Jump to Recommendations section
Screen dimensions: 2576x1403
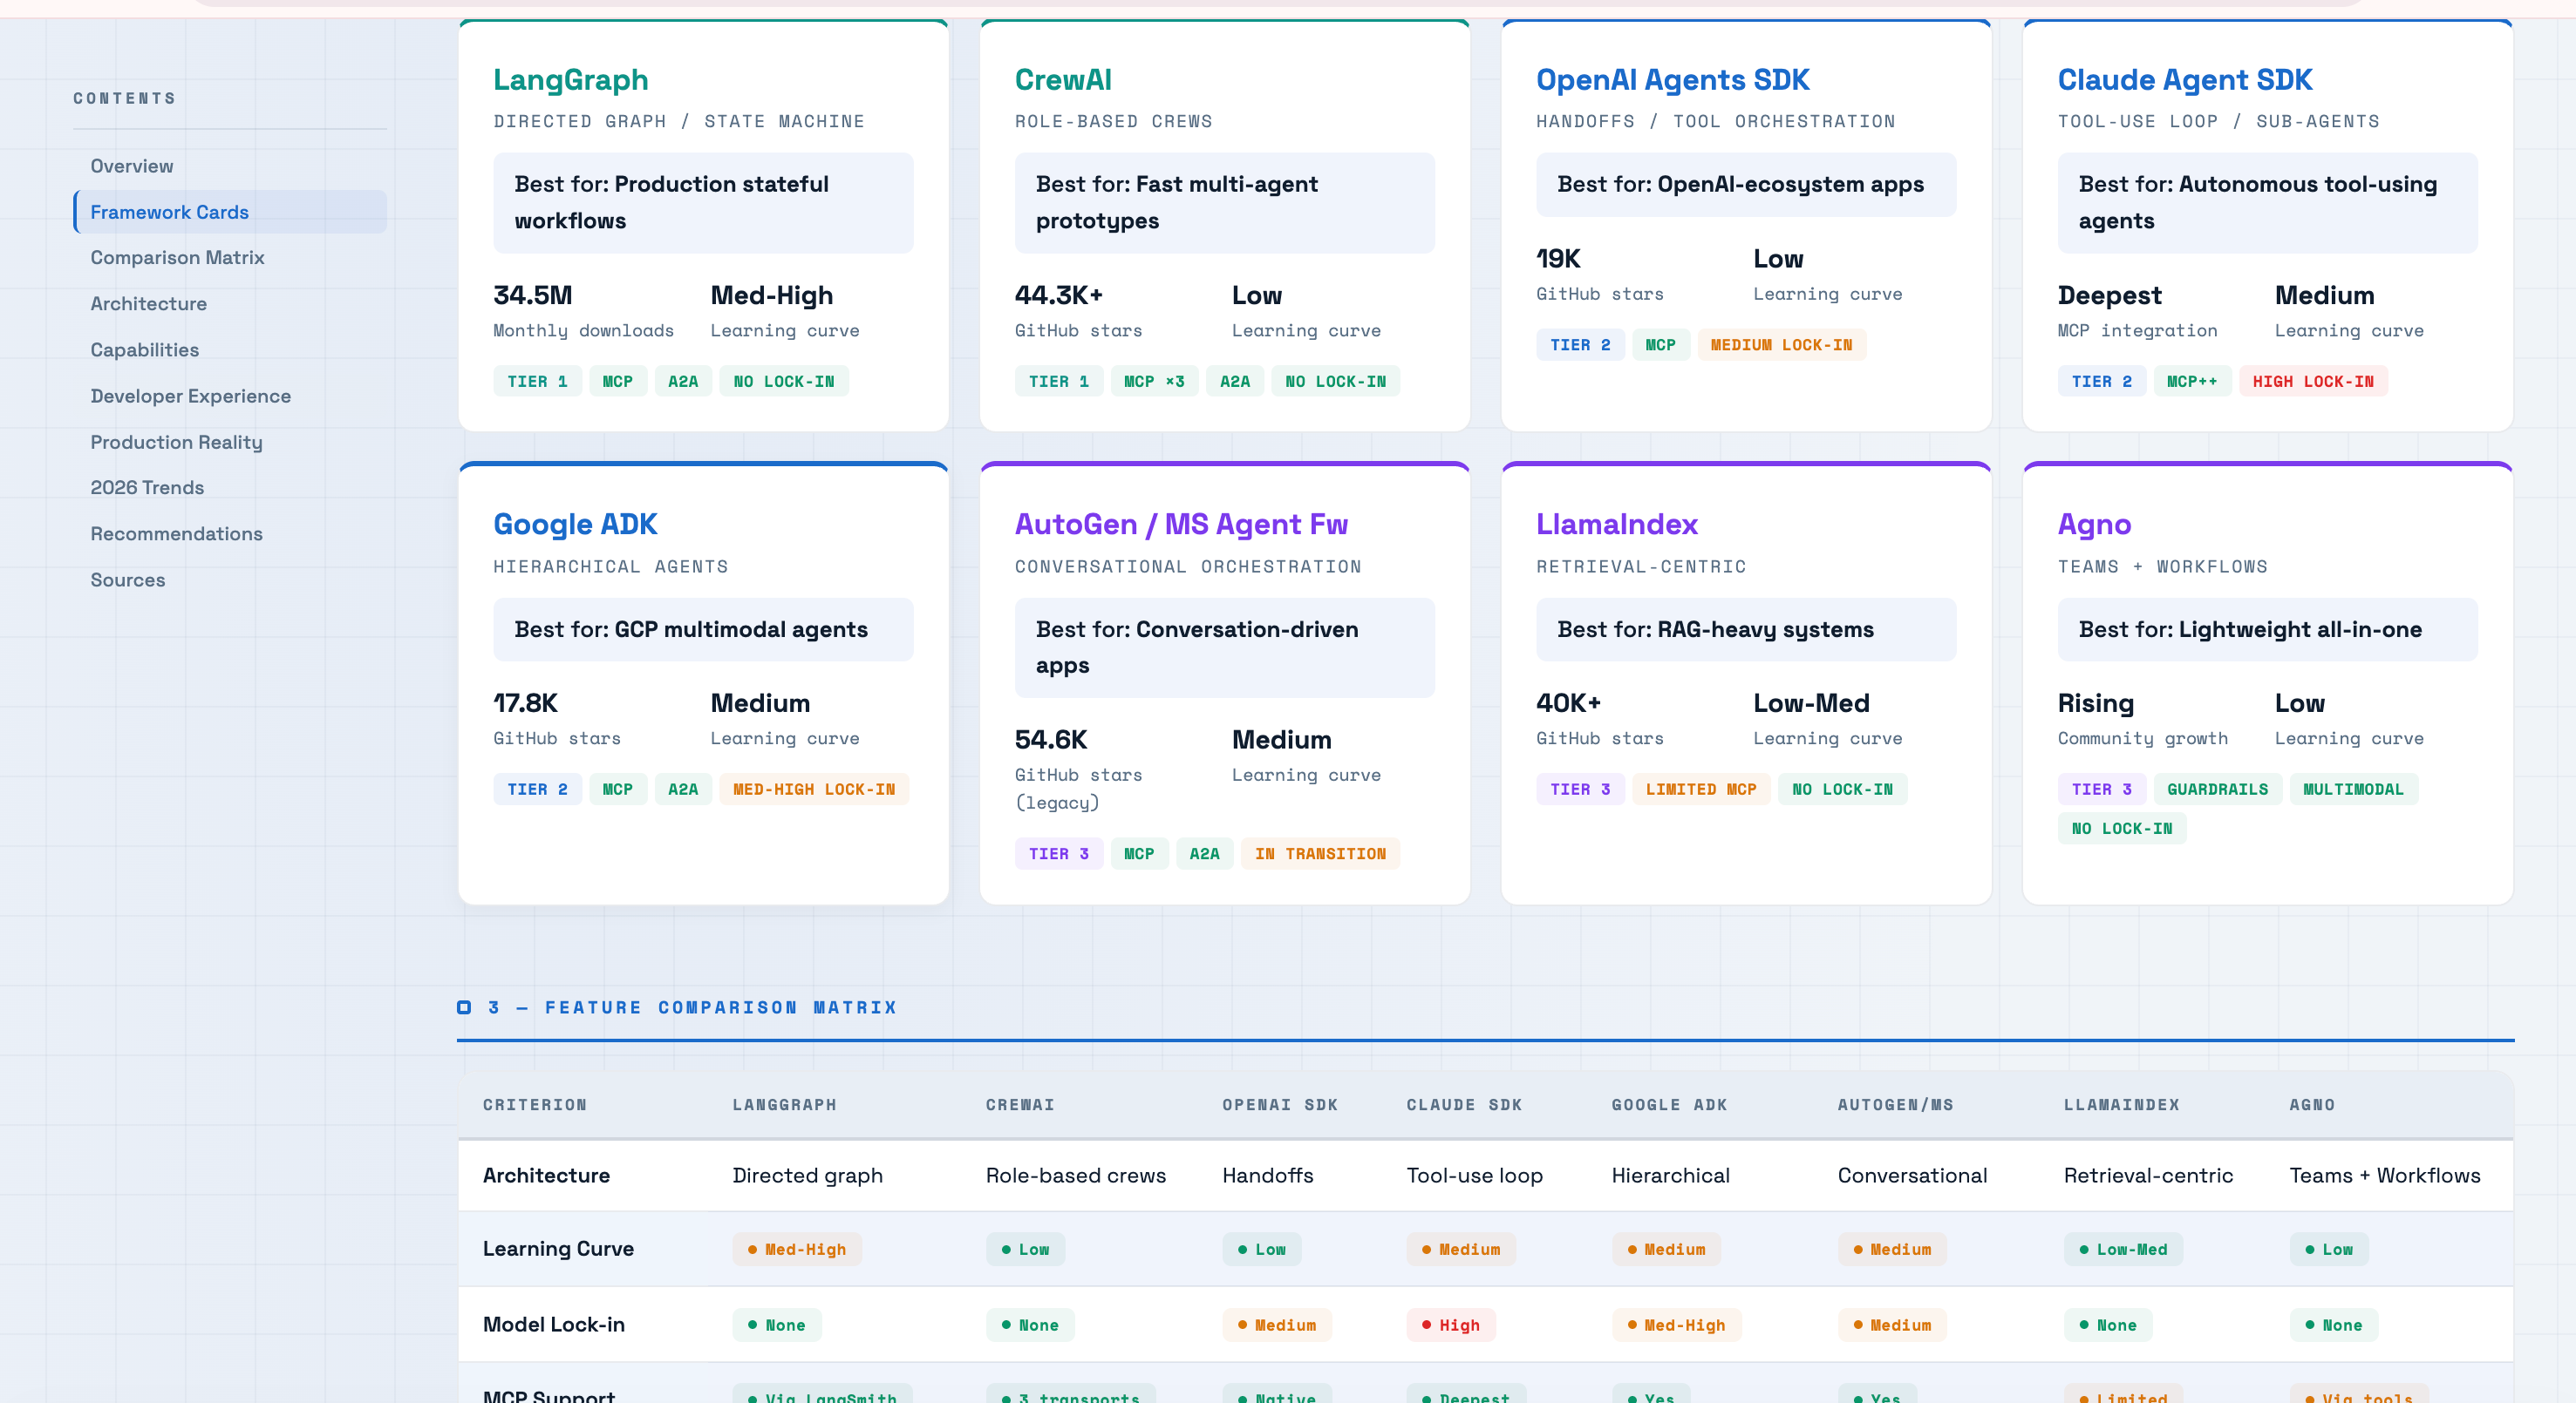pos(176,533)
